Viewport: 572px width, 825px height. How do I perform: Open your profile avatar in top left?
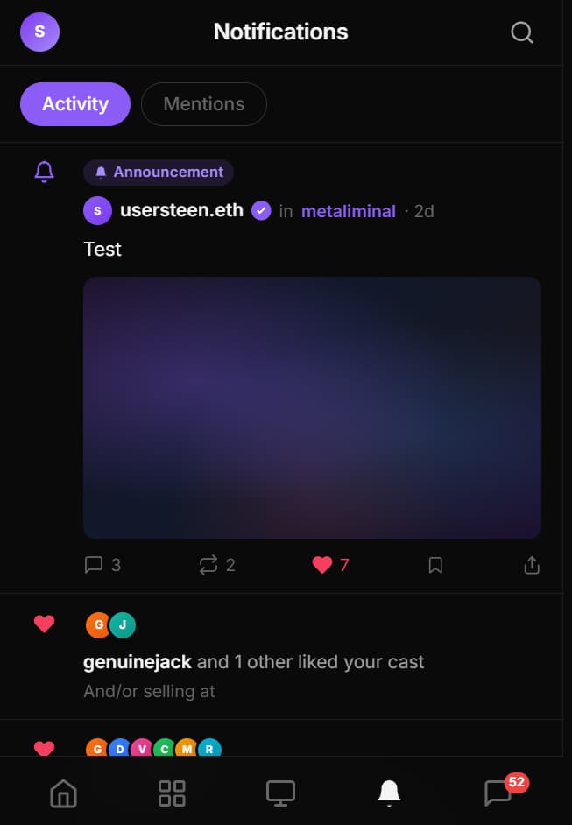coord(39,32)
